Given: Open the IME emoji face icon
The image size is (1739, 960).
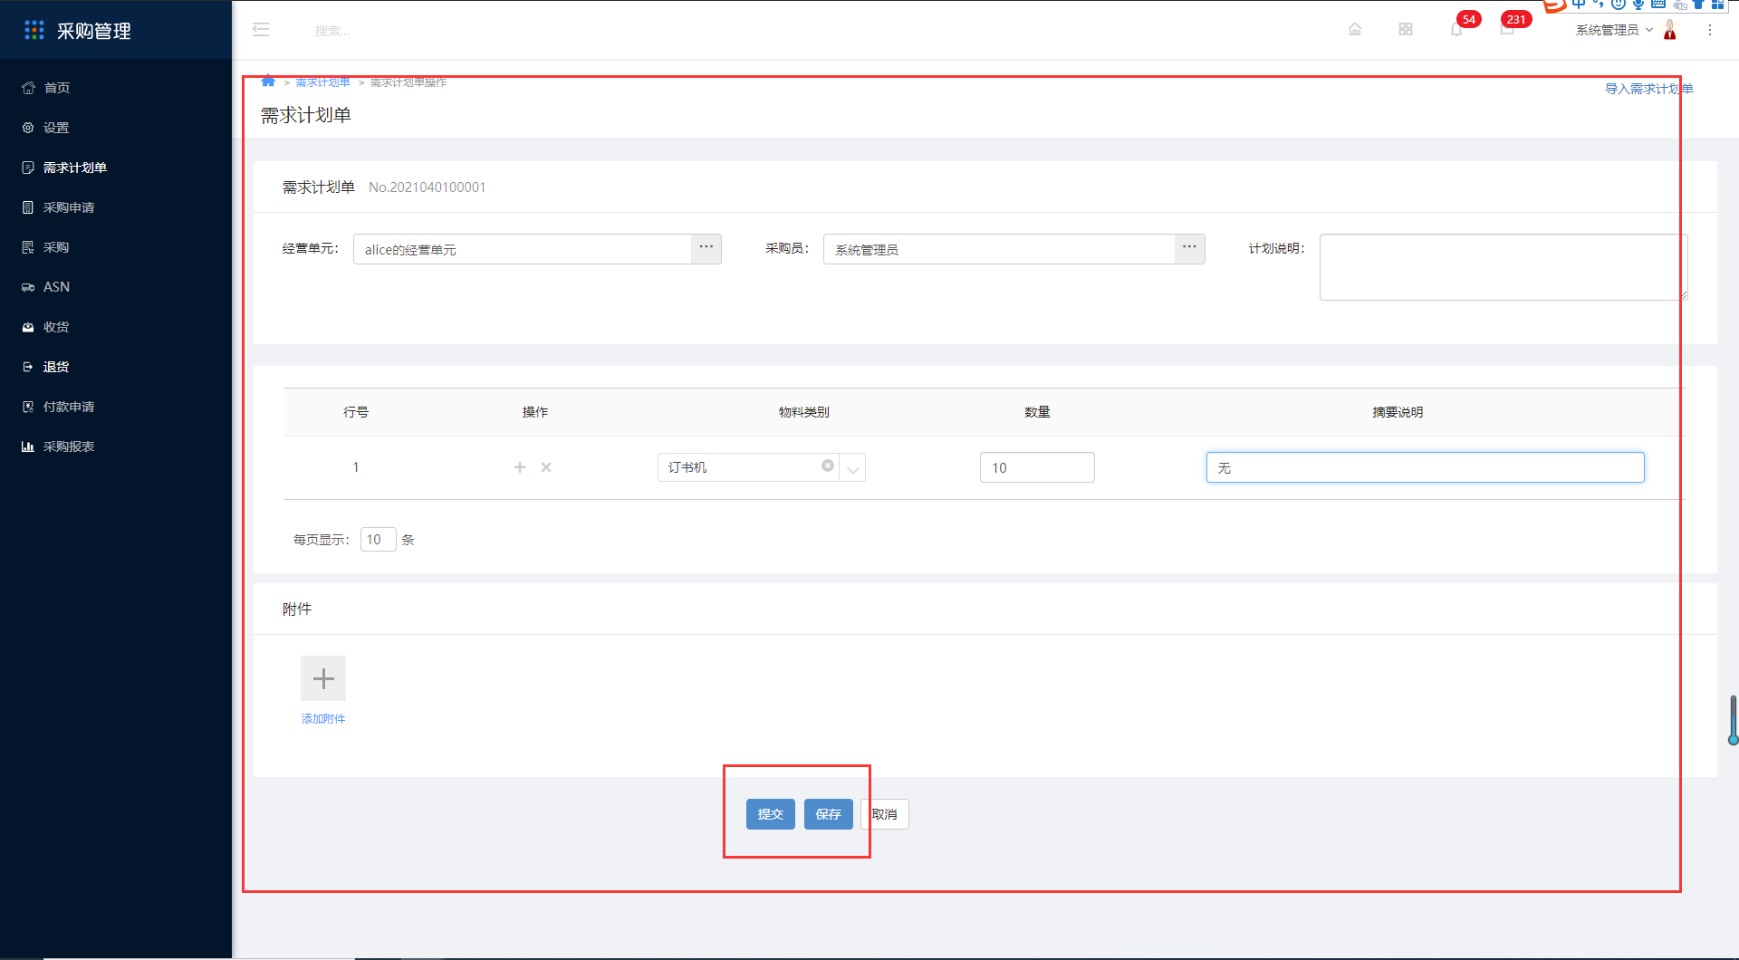Looking at the screenshot, I should (1619, 5).
